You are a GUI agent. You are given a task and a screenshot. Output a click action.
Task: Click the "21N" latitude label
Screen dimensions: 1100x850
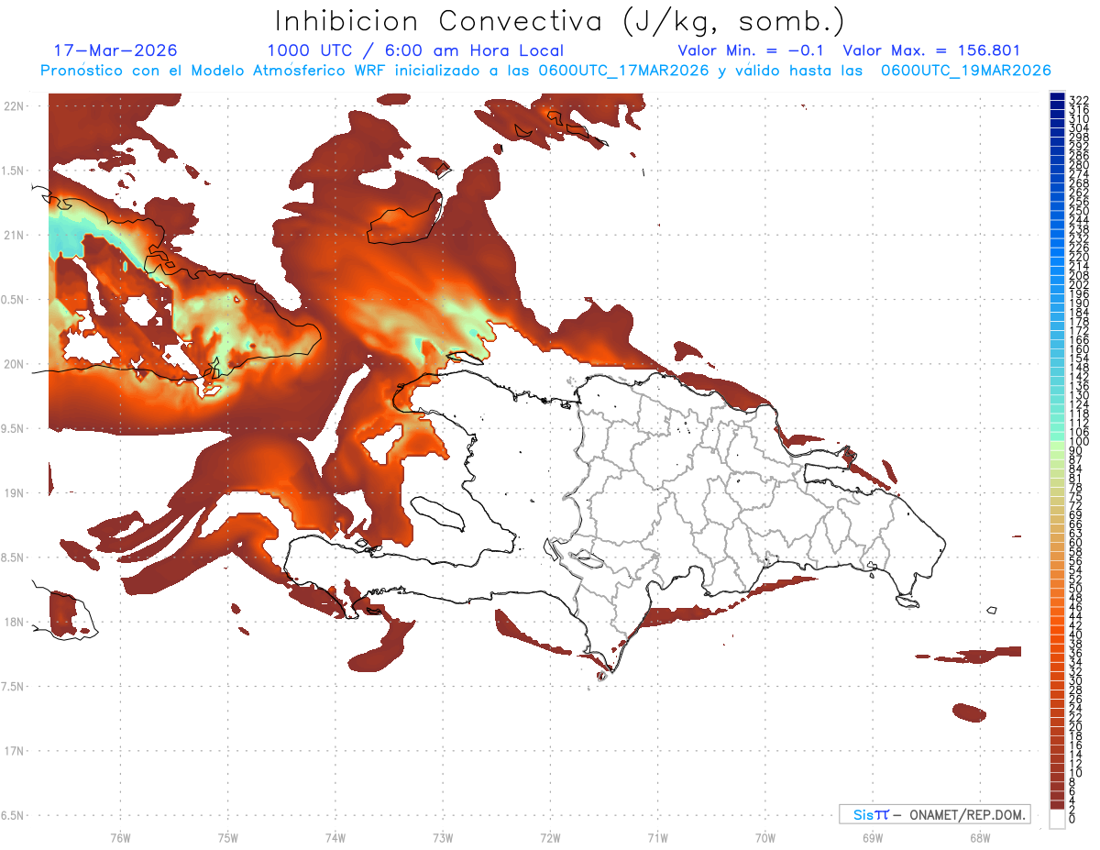[x=15, y=236]
